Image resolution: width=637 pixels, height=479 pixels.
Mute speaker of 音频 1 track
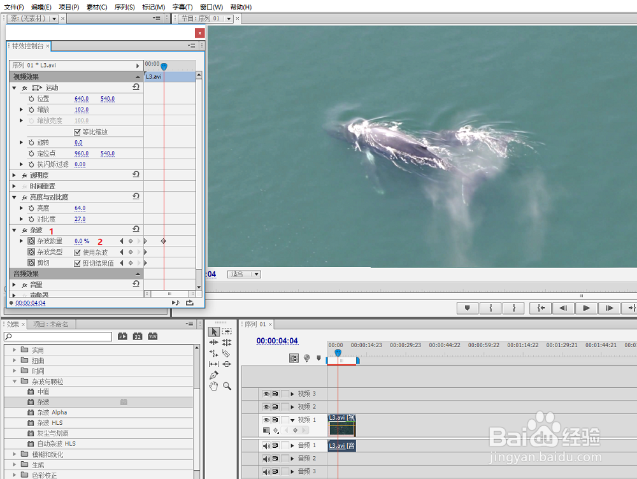click(x=266, y=446)
